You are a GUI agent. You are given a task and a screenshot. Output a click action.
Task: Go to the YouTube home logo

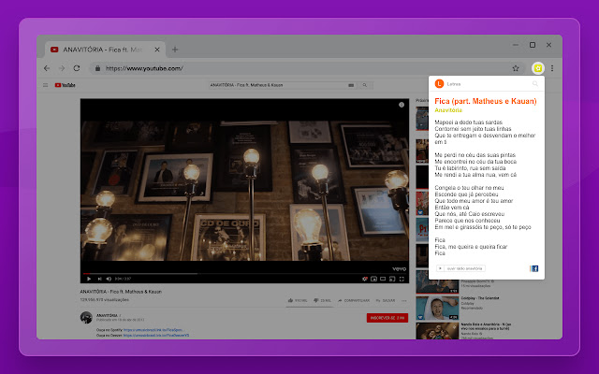point(65,85)
